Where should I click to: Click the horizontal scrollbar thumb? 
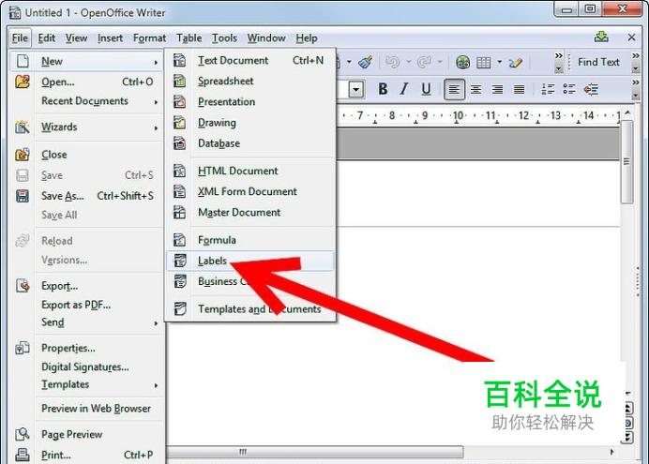point(315,452)
